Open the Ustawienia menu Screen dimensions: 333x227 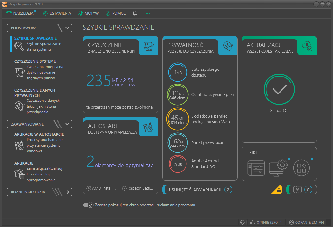coord(57,13)
